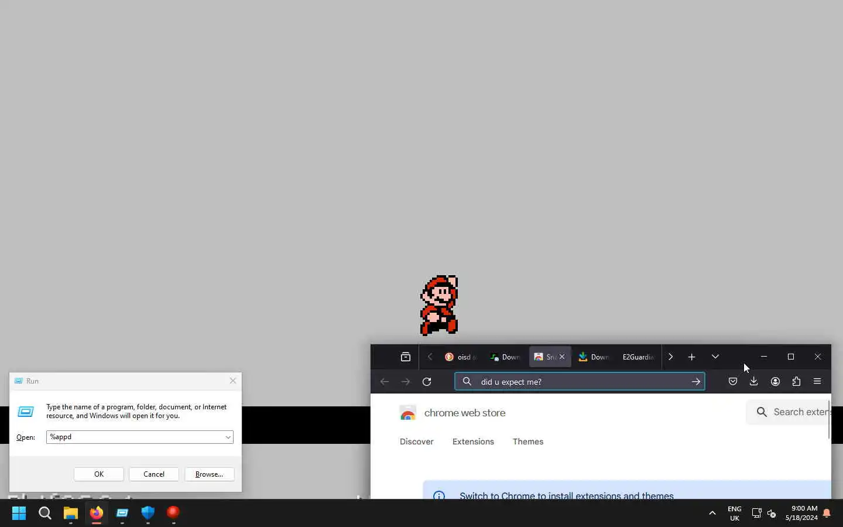Click the Run taskbar icon
Screen dimensions: 843x527
tap(122, 513)
